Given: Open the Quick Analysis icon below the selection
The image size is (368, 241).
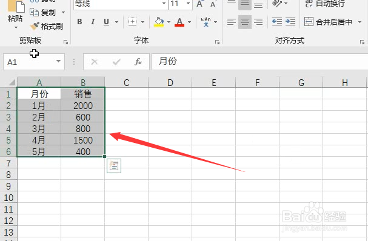Looking at the screenshot, I should click(114, 166).
